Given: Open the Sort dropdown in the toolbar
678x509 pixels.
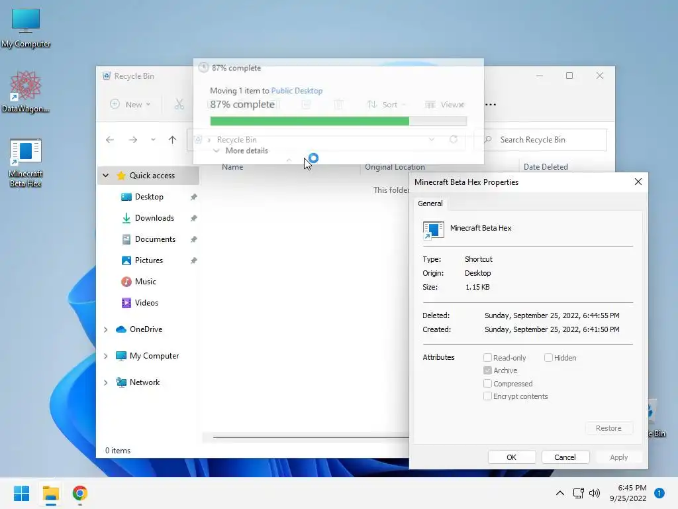Looking at the screenshot, I should point(387,104).
